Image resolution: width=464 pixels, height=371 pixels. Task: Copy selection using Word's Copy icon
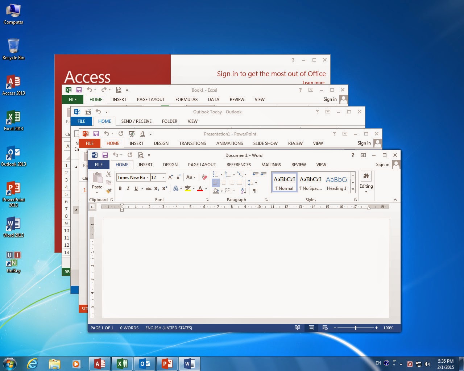[109, 183]
